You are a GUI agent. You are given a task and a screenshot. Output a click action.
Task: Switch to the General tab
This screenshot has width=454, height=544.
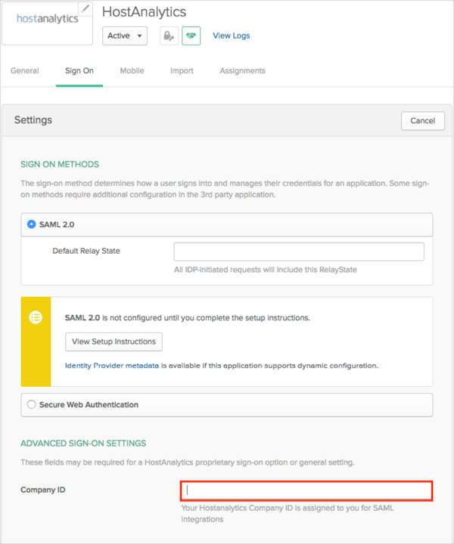25,71
